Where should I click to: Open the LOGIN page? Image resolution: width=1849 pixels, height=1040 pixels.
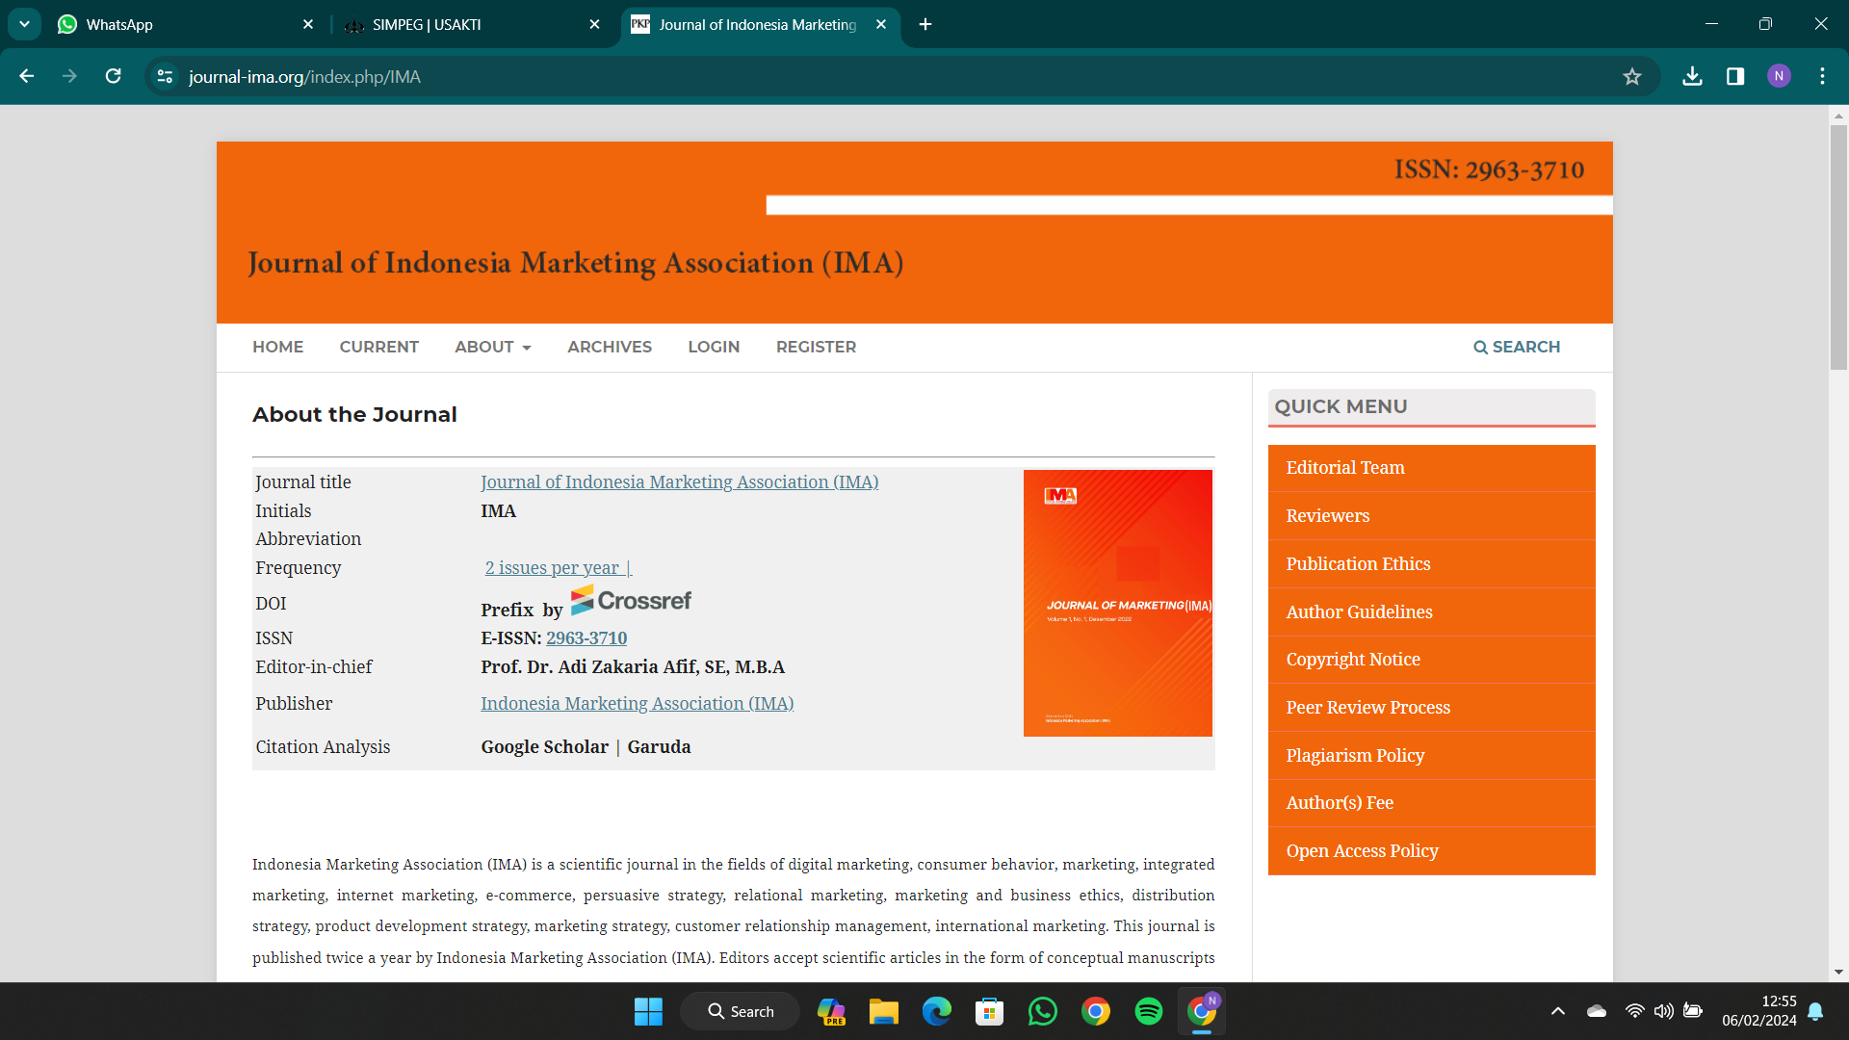click(x=714, y=347)
